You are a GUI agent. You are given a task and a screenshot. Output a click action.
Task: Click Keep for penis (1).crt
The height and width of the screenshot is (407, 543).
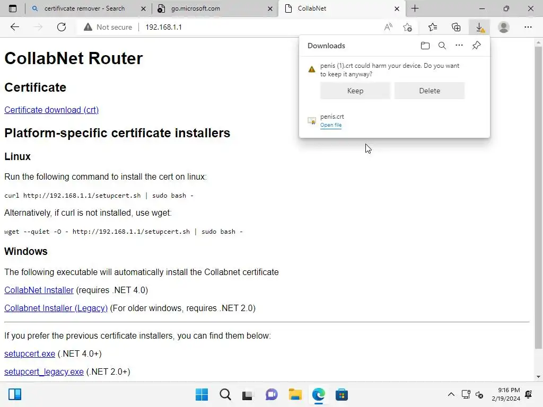click(355, 91)
